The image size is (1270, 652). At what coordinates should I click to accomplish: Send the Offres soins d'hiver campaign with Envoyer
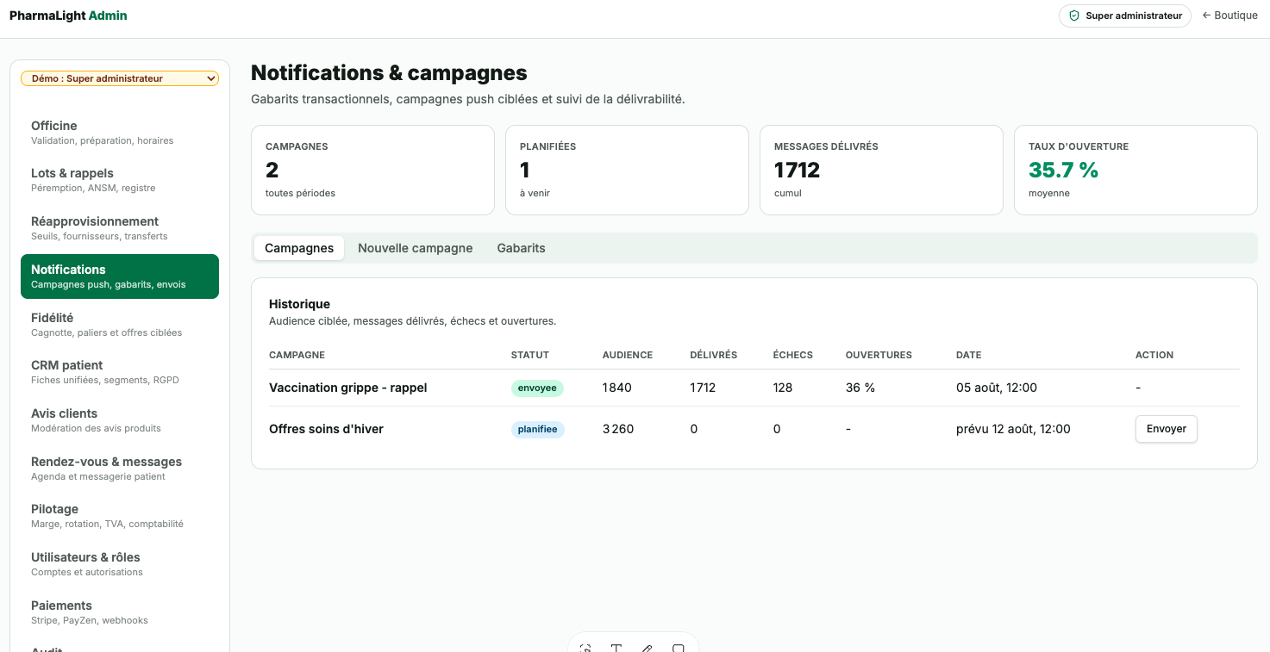tap(1167, 429)
